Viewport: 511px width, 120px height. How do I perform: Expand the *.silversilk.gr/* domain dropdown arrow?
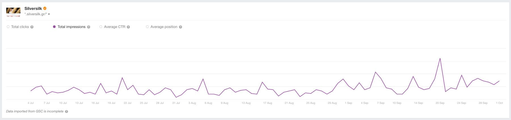[49, 14]
